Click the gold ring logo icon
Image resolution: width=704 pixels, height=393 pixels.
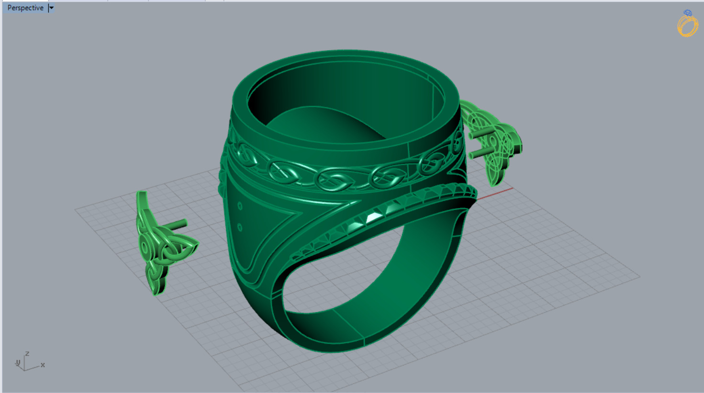tap(688, 23)
